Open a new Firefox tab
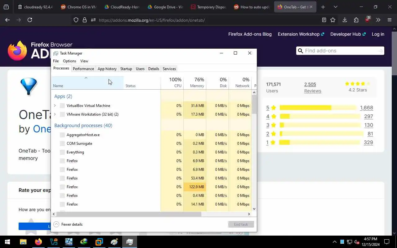Viewport: 397px width, 248px height. point(323,7)
